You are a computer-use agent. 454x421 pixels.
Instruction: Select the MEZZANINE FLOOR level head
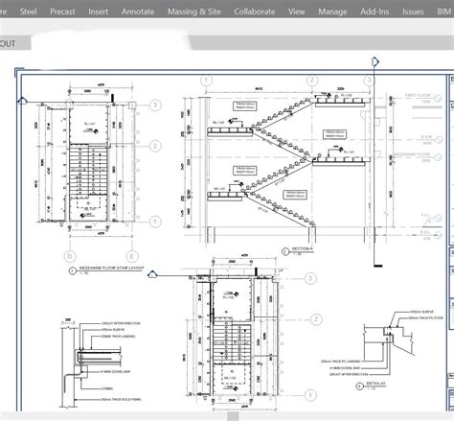pyautogui.click(x=438, y=157)
